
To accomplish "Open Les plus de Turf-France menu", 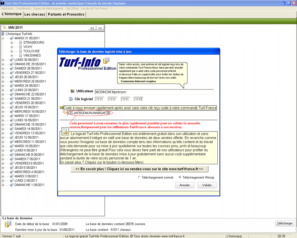I will tap(94, 8).
